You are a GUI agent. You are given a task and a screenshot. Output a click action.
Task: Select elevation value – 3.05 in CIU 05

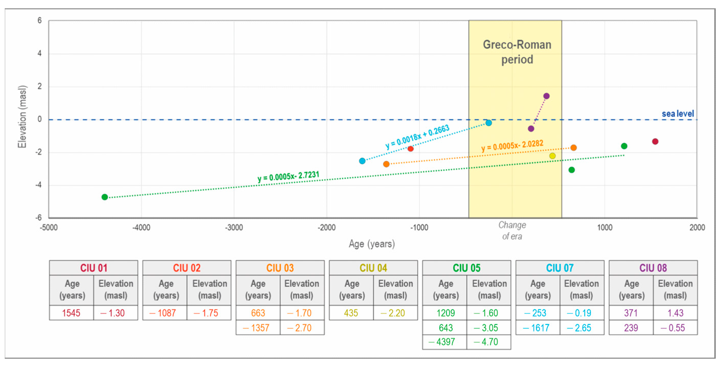click(486, 328)
